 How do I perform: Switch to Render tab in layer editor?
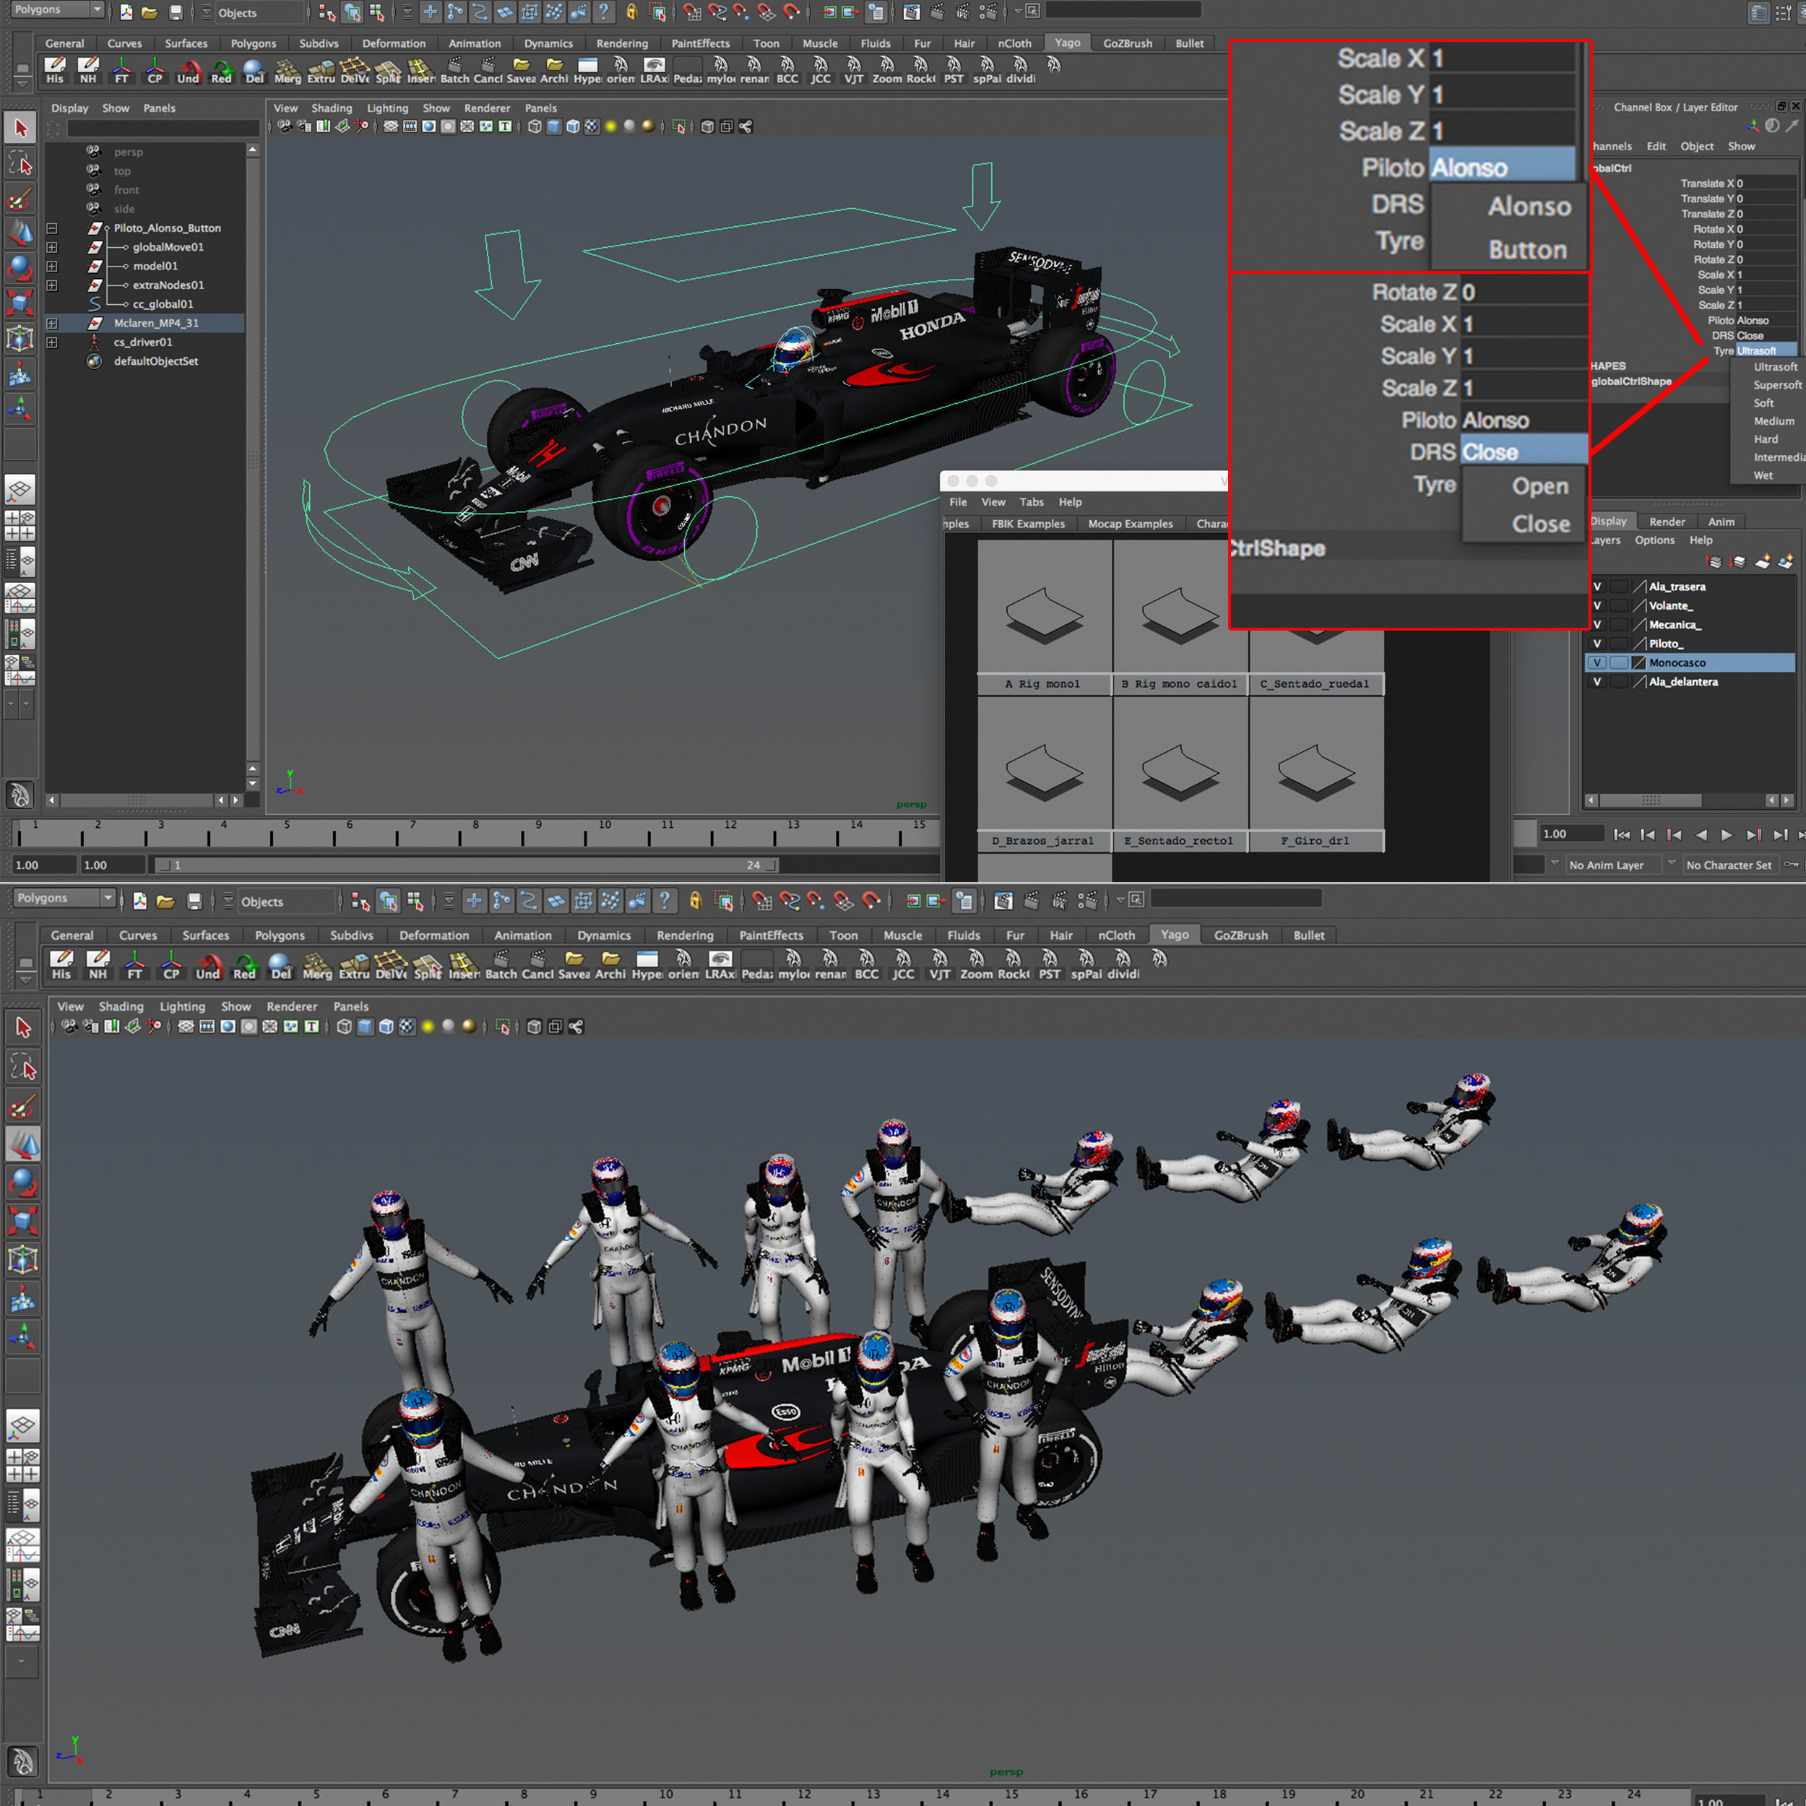coord(1667,522)
